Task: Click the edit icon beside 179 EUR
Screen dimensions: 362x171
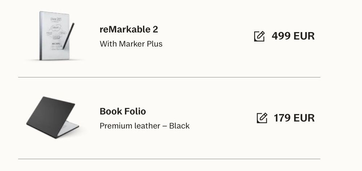Action: click(x=262, y=118)
